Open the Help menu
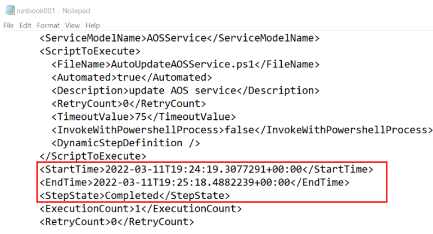The height and width of the screenshot is (234, 433). coord(93,25)
